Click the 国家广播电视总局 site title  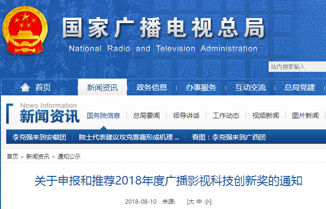[163, 28]
